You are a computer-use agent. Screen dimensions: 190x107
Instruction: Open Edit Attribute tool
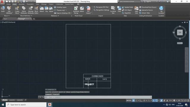9,10
